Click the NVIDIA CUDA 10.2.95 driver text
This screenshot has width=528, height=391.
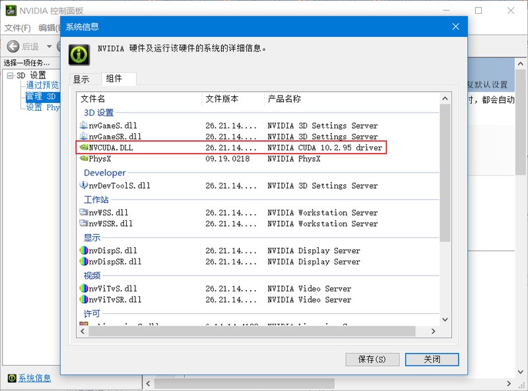click(325, 148)
